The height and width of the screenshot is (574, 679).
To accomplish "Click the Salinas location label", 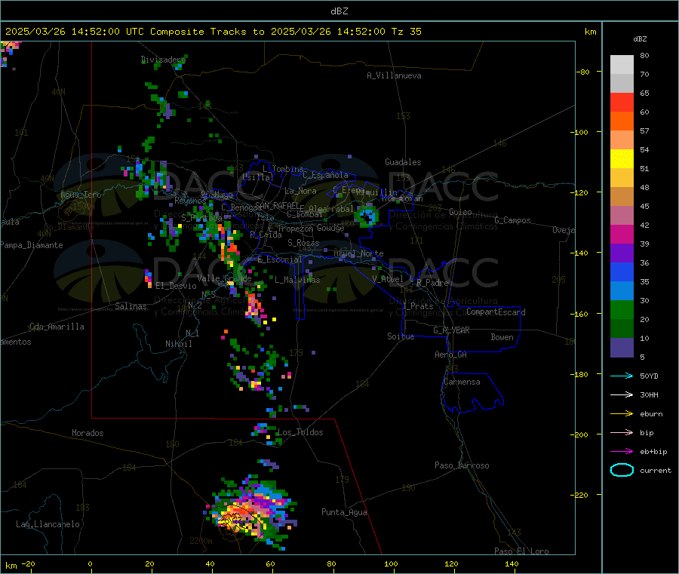I will (x=131, y=306).
